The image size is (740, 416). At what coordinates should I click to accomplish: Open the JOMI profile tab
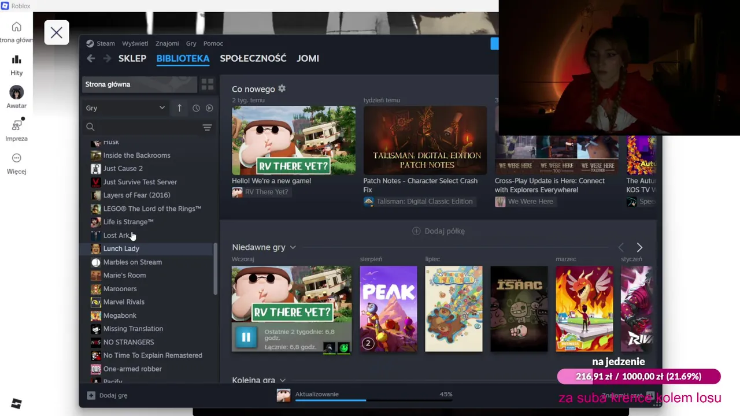308,58
